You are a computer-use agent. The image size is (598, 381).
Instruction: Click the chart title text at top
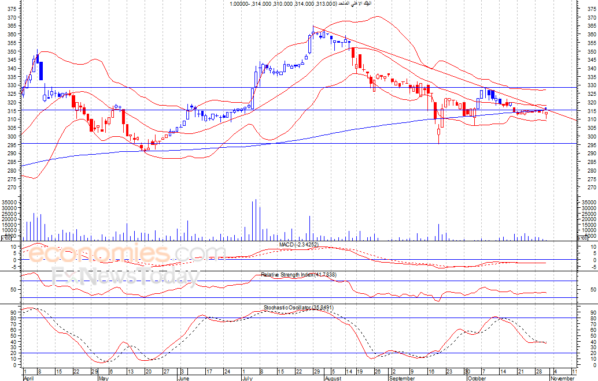click(x=301, y=3)
